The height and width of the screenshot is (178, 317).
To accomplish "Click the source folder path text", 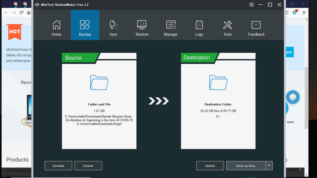I will pos(99,120).
